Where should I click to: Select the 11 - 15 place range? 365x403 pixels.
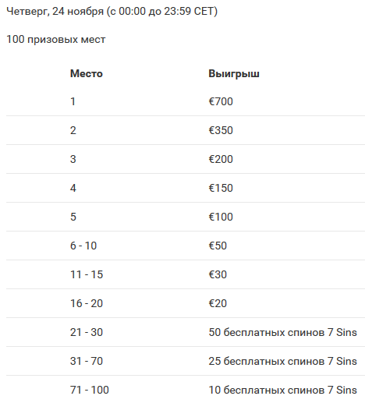point(87,274)
